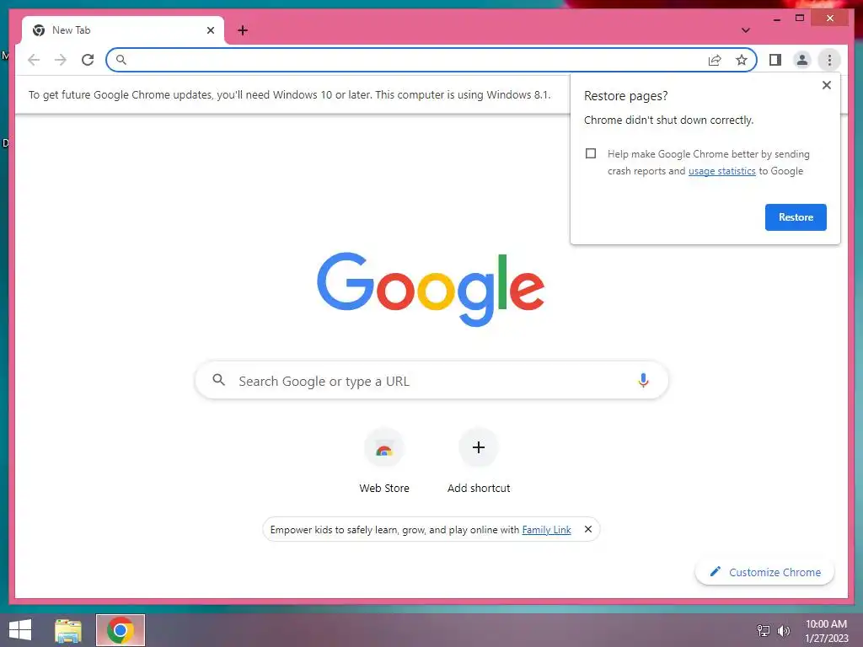
Task: Open the volume tray icon
Action: point(783,630)
